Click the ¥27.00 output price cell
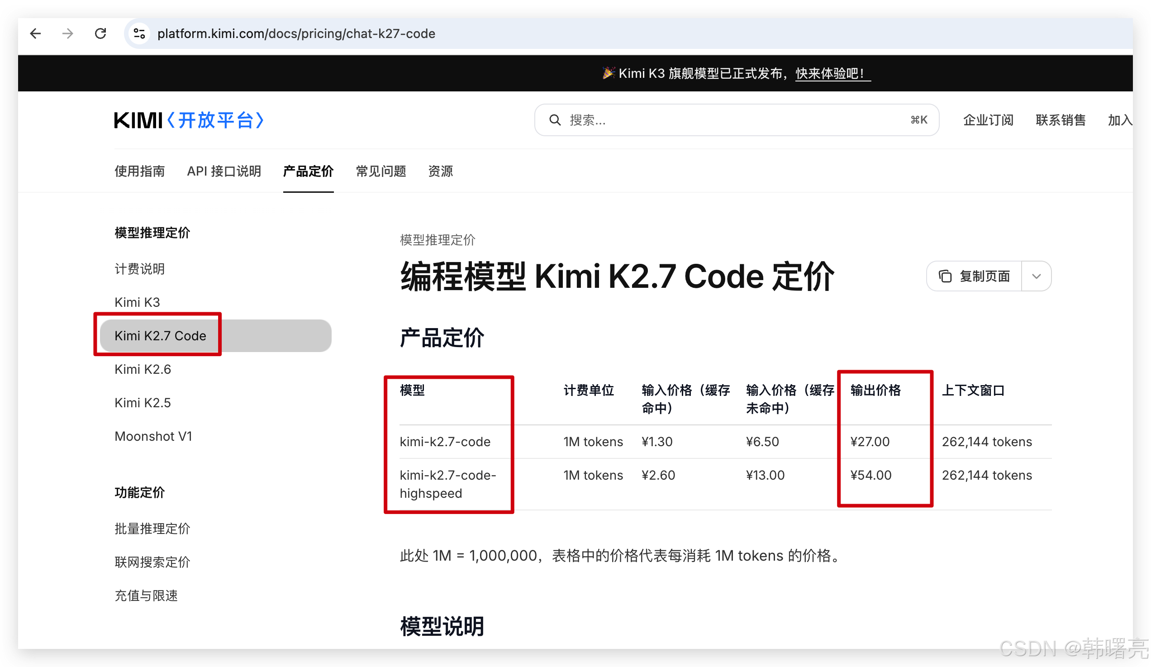Screen dimensions: 1151x667 coord(870,442)
